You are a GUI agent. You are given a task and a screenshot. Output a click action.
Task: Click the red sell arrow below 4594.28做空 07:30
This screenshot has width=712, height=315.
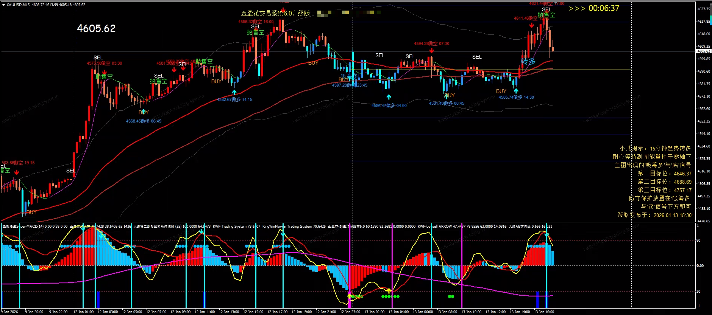pos(432,50)
